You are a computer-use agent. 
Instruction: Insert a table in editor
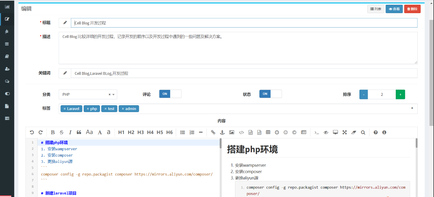tap(268, 132)
